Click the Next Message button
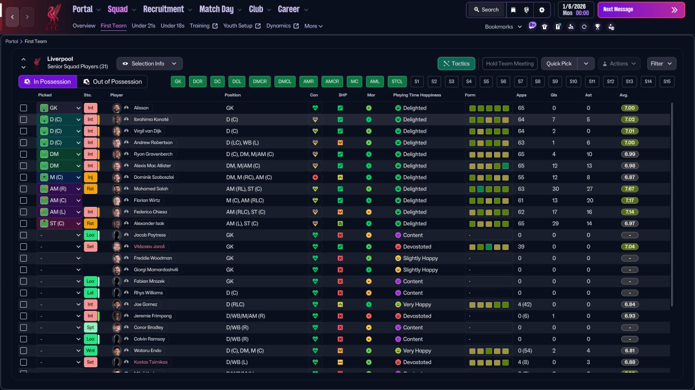The image size is (695, 390). pos(641,10)
